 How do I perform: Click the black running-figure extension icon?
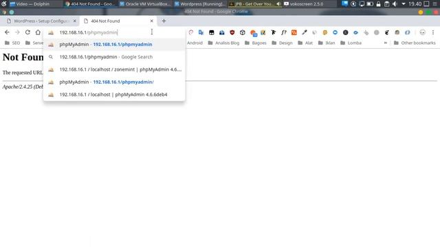point(274,32)
